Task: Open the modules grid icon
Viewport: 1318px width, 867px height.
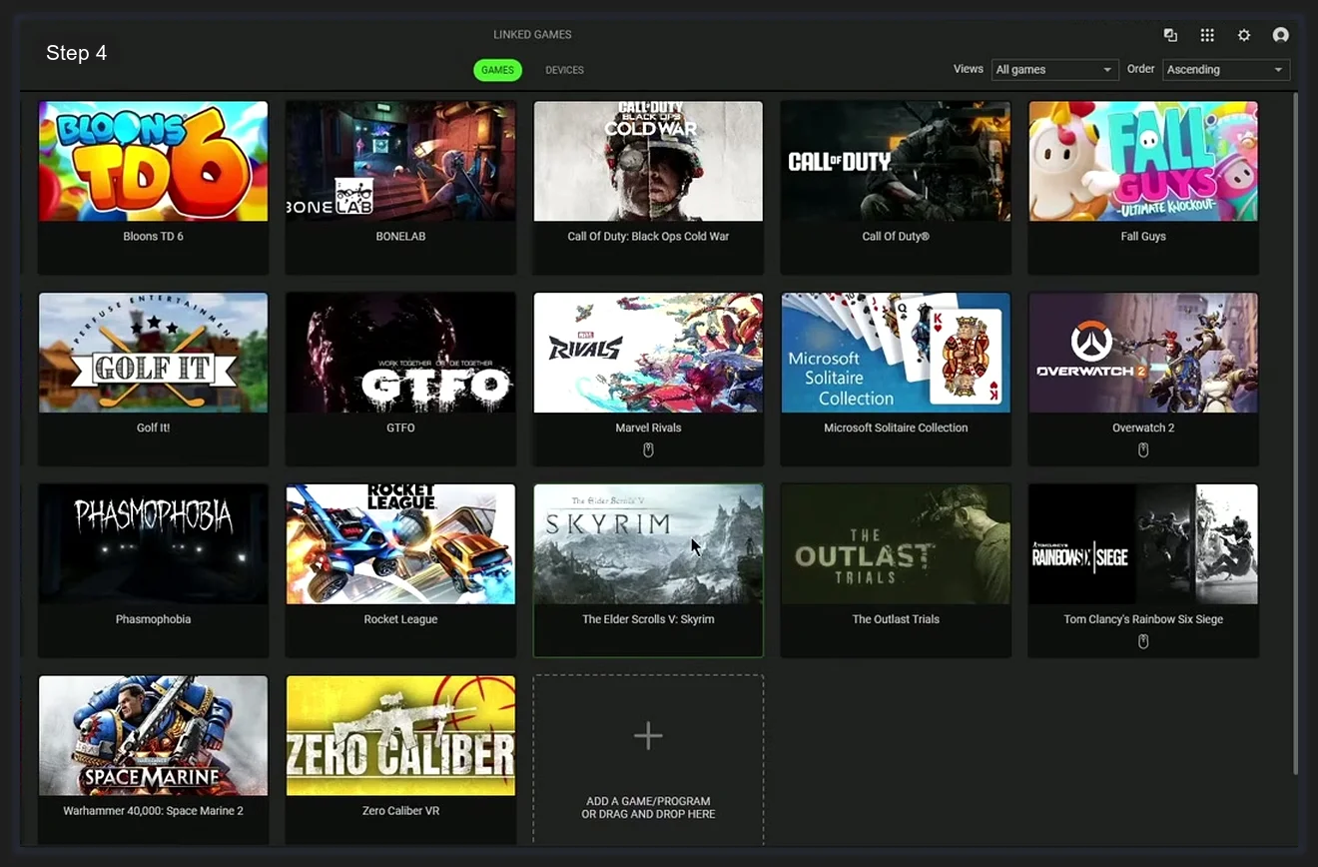Action: (1207, 34)
